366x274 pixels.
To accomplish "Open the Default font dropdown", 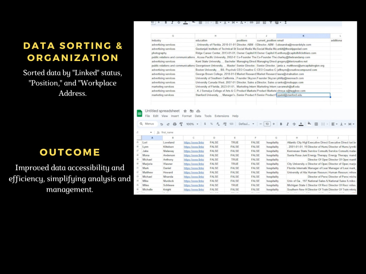I will coord(246,124).
